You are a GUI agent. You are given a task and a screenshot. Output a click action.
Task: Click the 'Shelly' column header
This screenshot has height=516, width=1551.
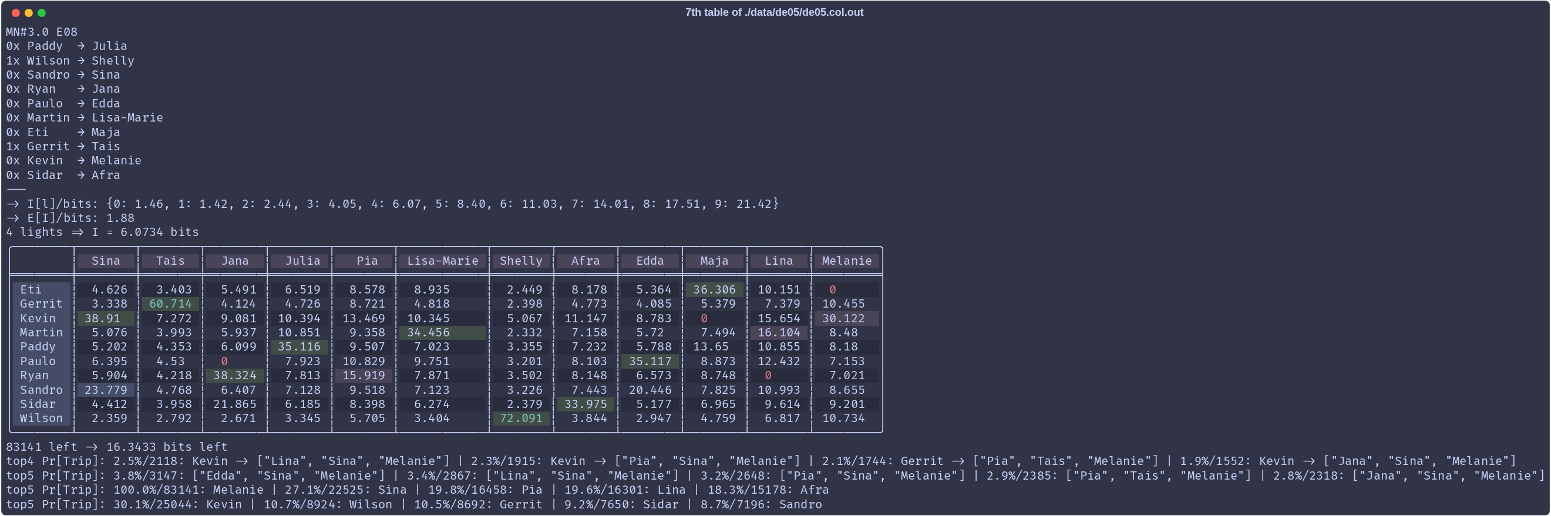[521, 261]
